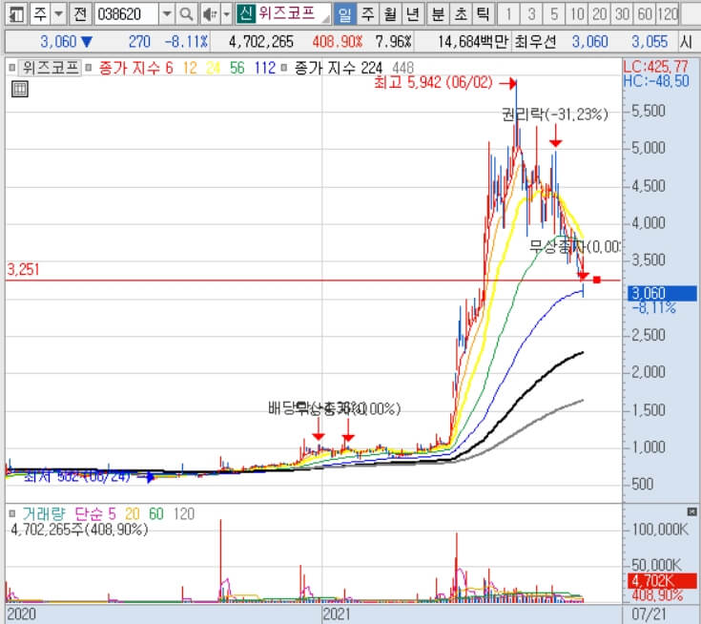
Task: Click the blue 3,060 price tag on axis
Action: tap(662, 293)
